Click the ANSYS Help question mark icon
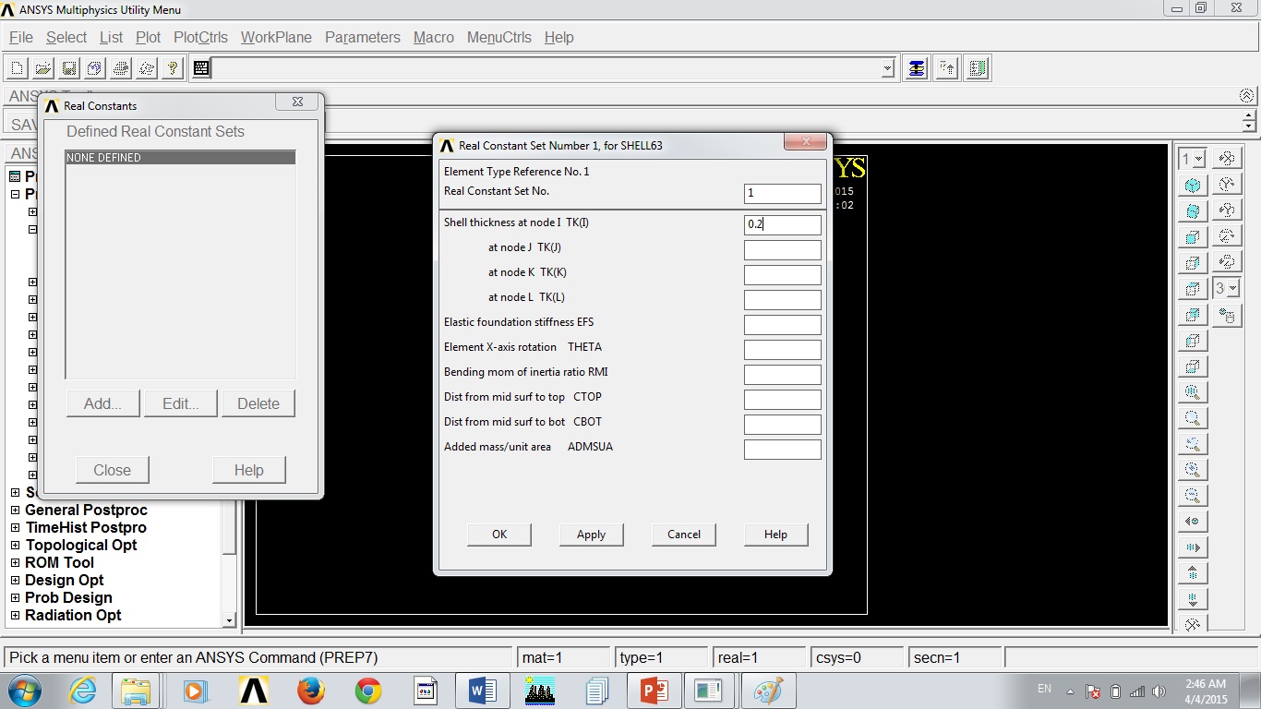 coord(173,68)
